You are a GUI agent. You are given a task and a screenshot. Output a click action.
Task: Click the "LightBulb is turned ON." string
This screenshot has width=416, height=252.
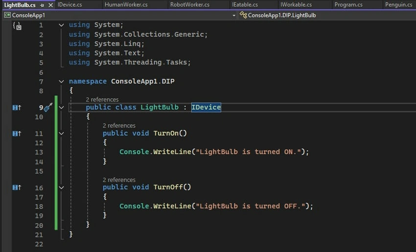248,152
